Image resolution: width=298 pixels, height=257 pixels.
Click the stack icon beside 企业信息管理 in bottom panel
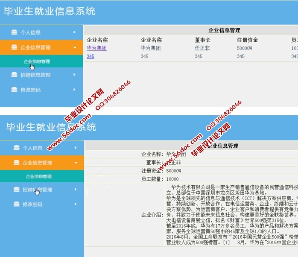(x=17, y=163)
